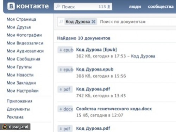This screenshot has width=176, height=132.
Task: Click the people count icon next to 113
Action: pos(109,7)
